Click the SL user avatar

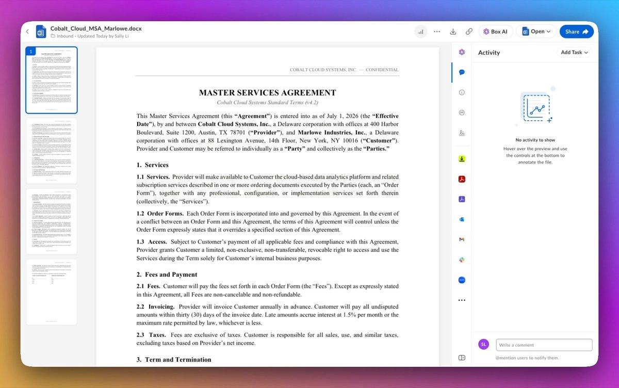pyautogui.click(x=483, y=344)
